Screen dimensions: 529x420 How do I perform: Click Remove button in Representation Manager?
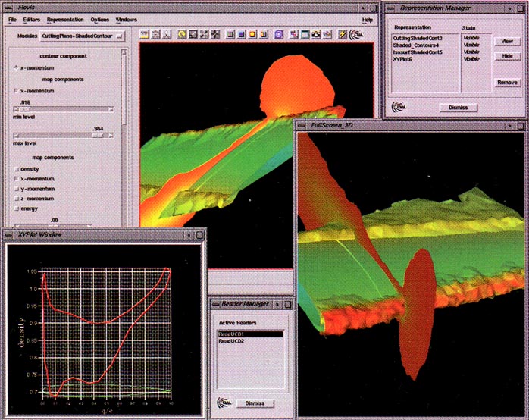click(x=507, y=83)
